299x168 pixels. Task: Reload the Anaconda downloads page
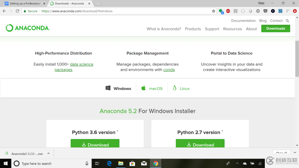(x=17, y=11)
